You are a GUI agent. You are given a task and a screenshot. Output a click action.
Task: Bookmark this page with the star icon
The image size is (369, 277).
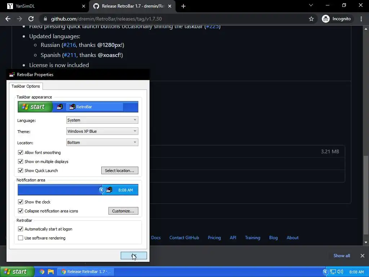[311, 19]
